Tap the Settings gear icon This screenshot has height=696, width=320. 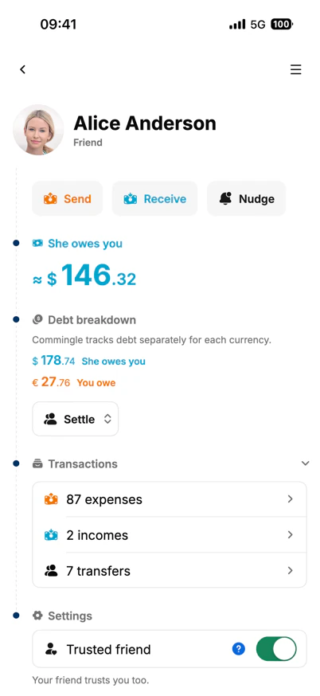click(x=37, y=616)
